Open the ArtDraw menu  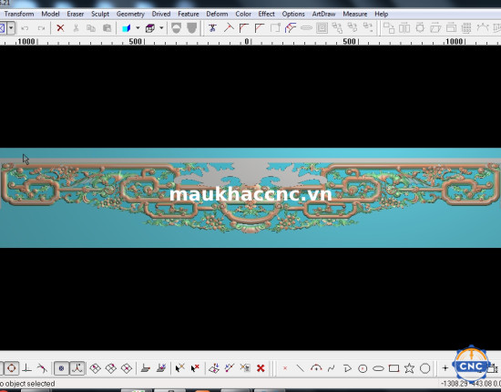point(323,14)
